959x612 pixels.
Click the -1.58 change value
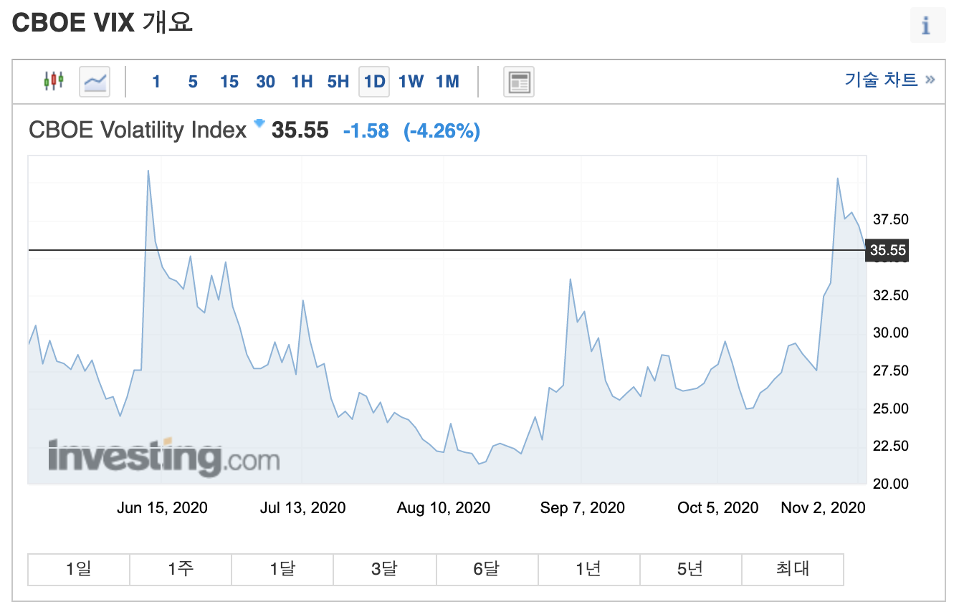click(366, 131)
